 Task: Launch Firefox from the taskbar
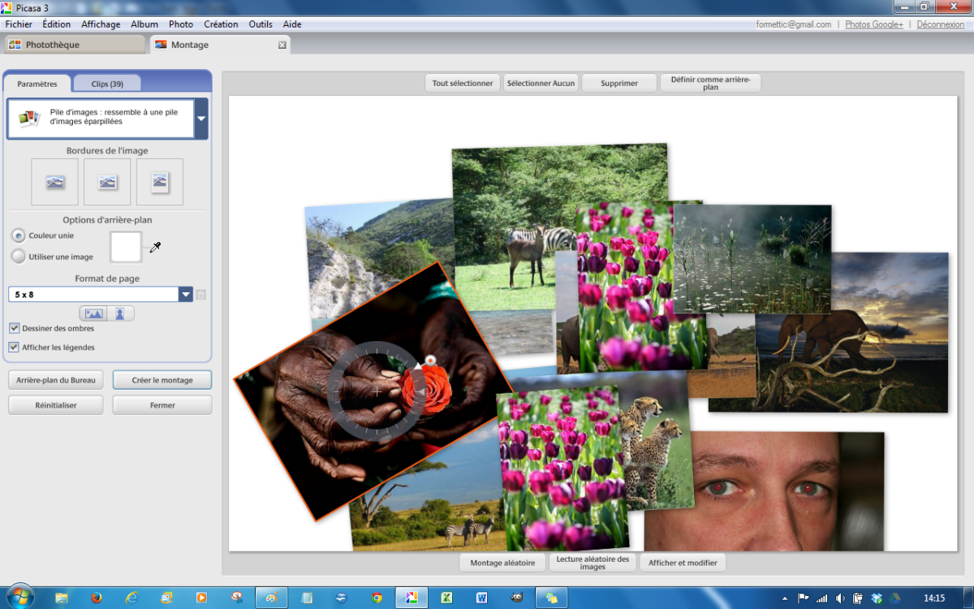point(97,598)
